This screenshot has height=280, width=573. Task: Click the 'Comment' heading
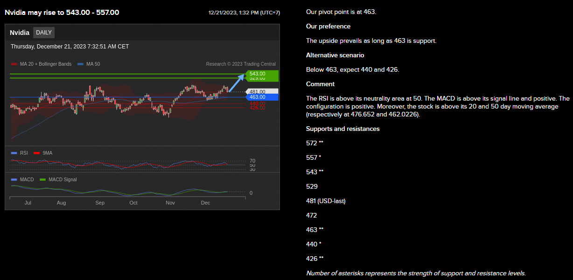point(320,84)
